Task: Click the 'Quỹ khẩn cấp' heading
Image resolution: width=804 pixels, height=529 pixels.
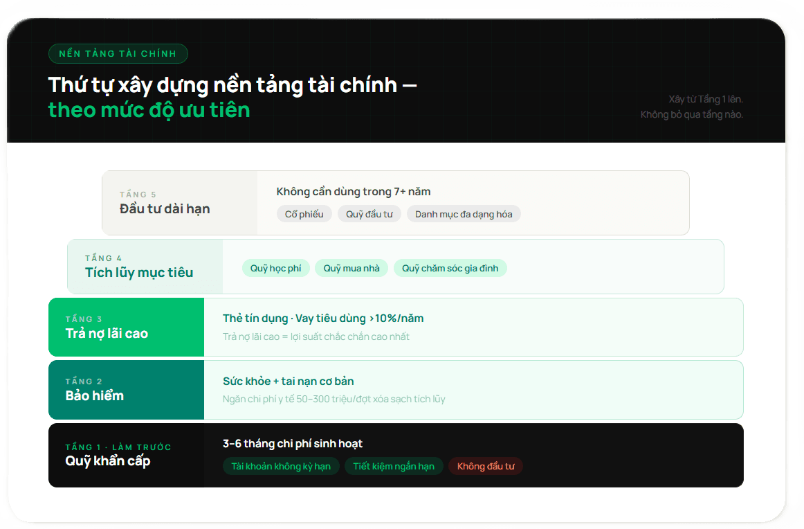Action: point(108,460)
